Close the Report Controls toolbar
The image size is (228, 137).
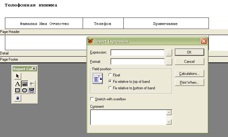point(34,69)
